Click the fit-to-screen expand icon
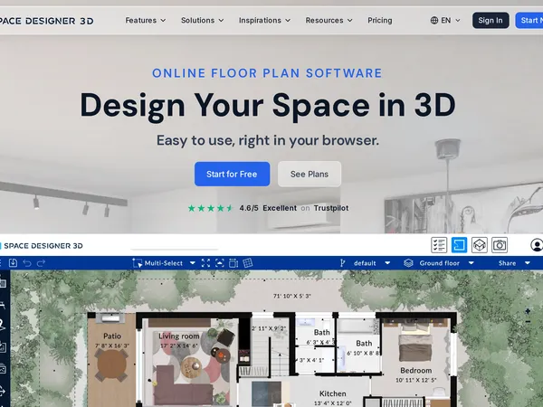This screenshot has height=407, width=543. pos(205,263)
